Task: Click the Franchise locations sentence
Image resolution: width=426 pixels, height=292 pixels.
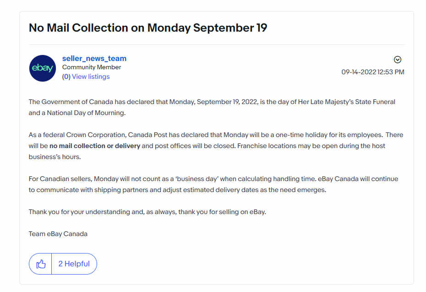Action: point(311,146)
